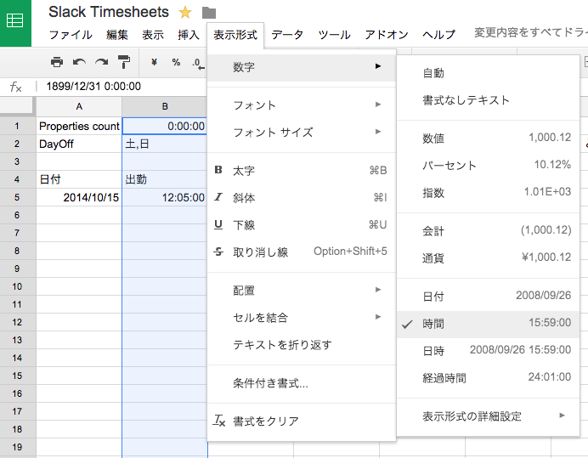The height and width of the screenshot is (458, 588).
Task: Open 条件付き書式... dialog
Action: 302,383
